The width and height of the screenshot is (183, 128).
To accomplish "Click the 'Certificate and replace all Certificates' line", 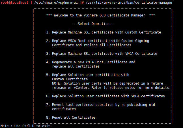I will (91, 45).
